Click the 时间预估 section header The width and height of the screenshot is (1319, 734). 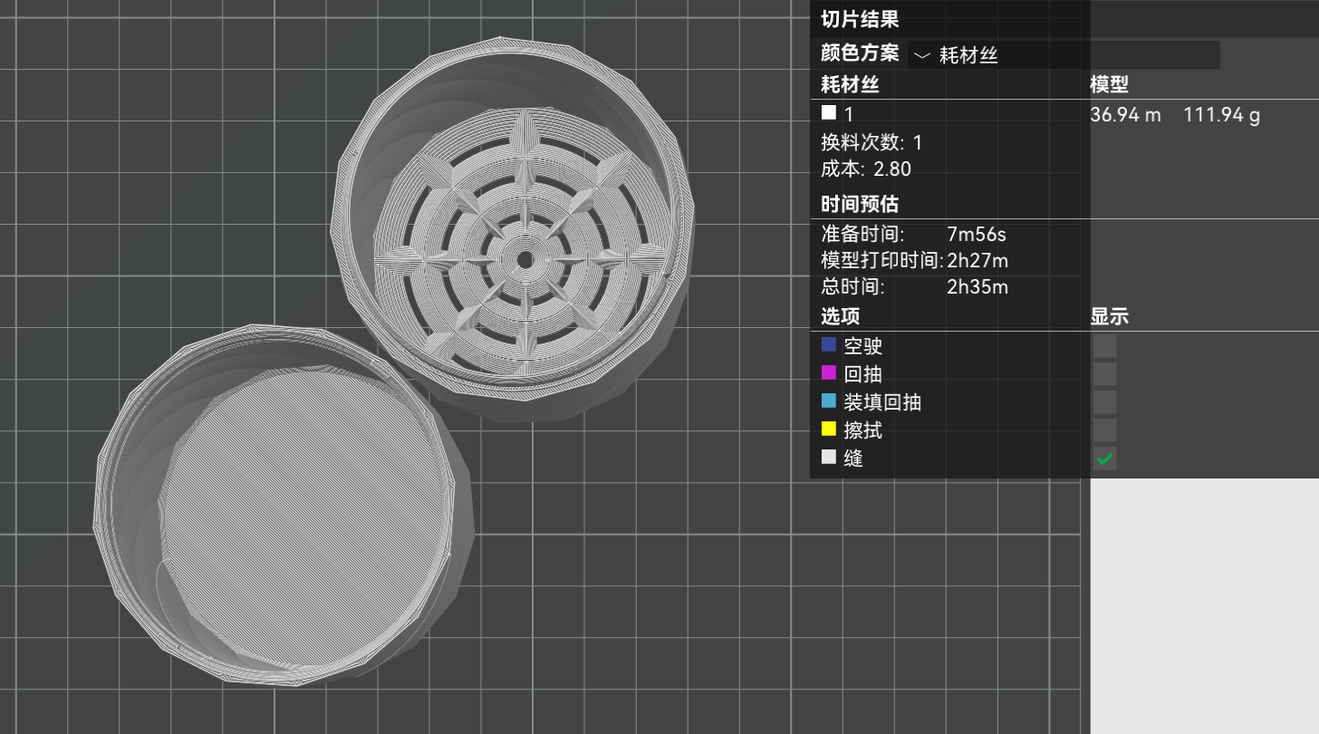859,204
